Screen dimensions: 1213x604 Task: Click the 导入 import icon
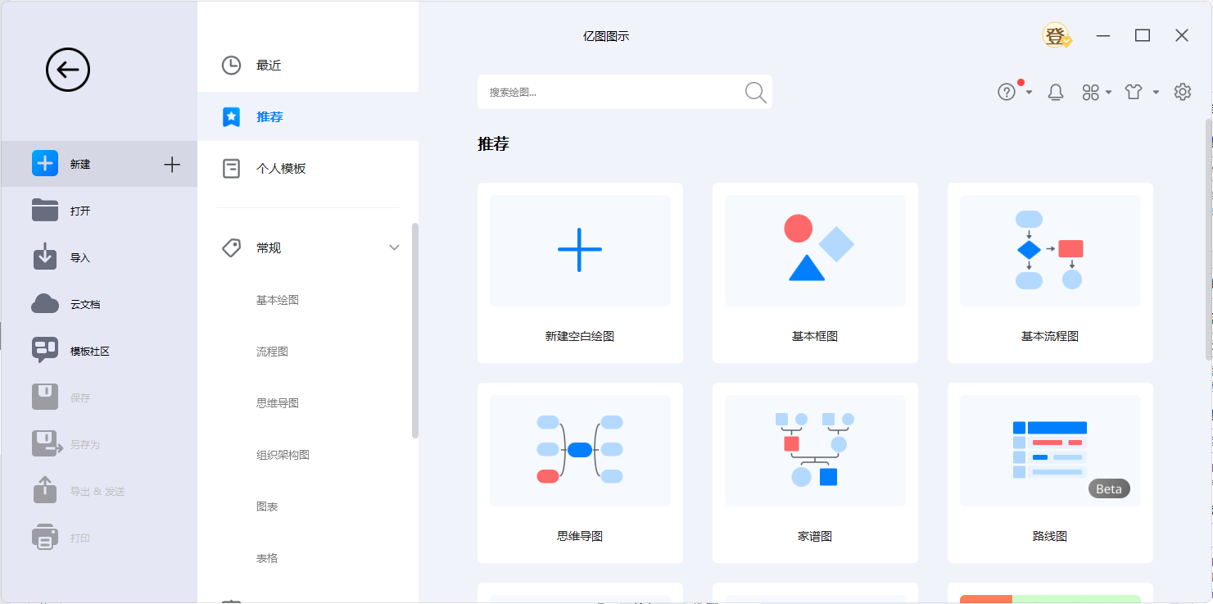pyautogui.click(x=45, y=257)
